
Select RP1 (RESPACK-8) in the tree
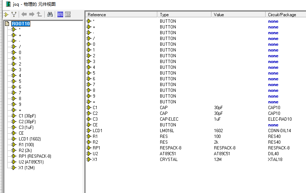(x=35, y=156)
